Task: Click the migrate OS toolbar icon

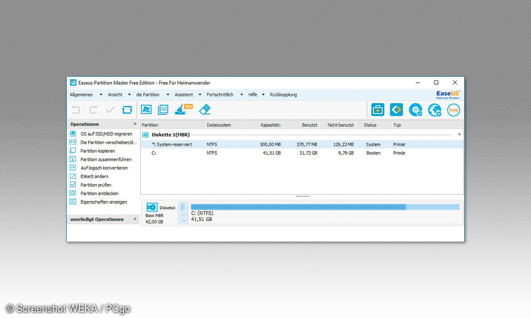Action: point(146,110)
